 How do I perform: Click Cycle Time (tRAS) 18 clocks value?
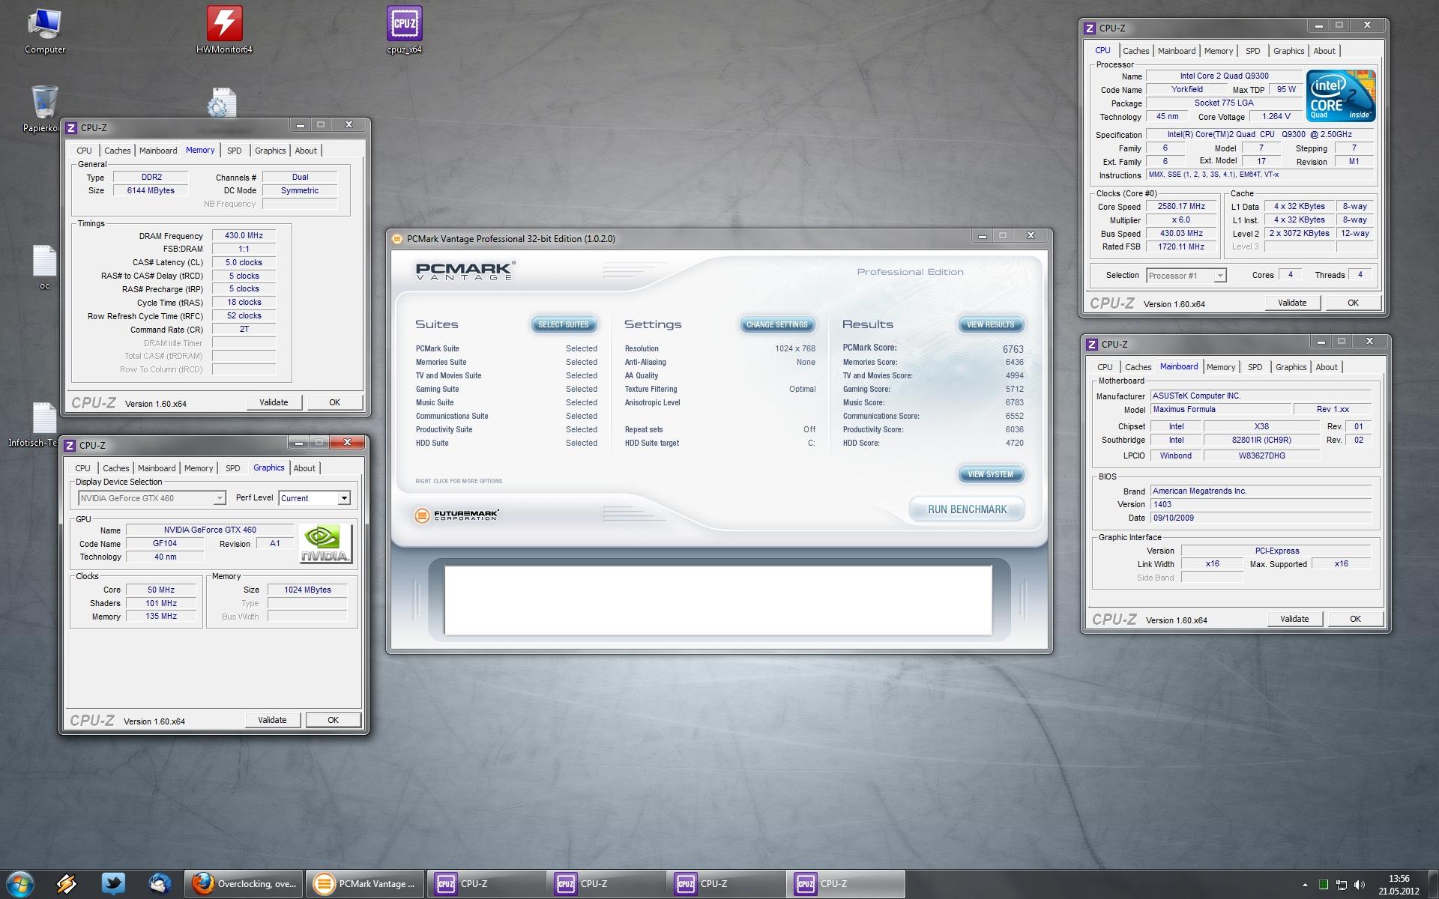pyautogui.click(x=244, y=302)
